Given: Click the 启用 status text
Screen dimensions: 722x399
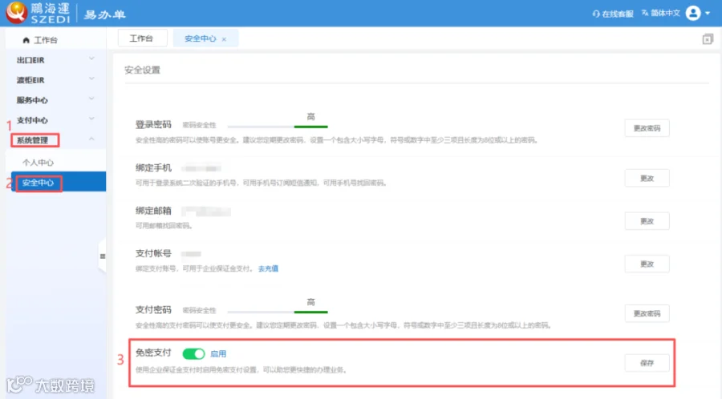Looking at the screenshot, I should pyautogui.click(x=218, y=354).
